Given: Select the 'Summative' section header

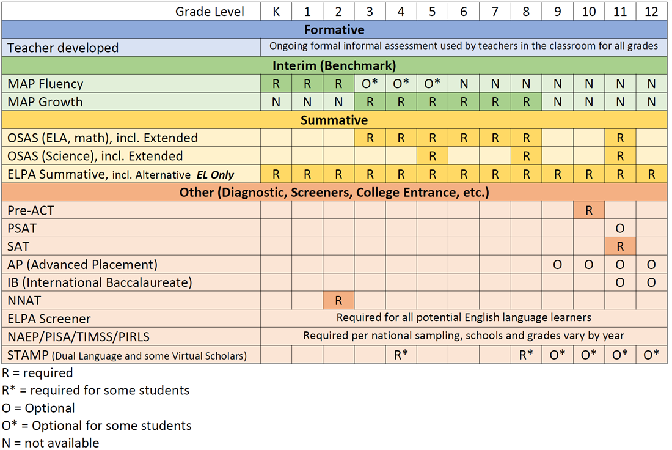Looking at the screenshot, I should tap(334, 120).
